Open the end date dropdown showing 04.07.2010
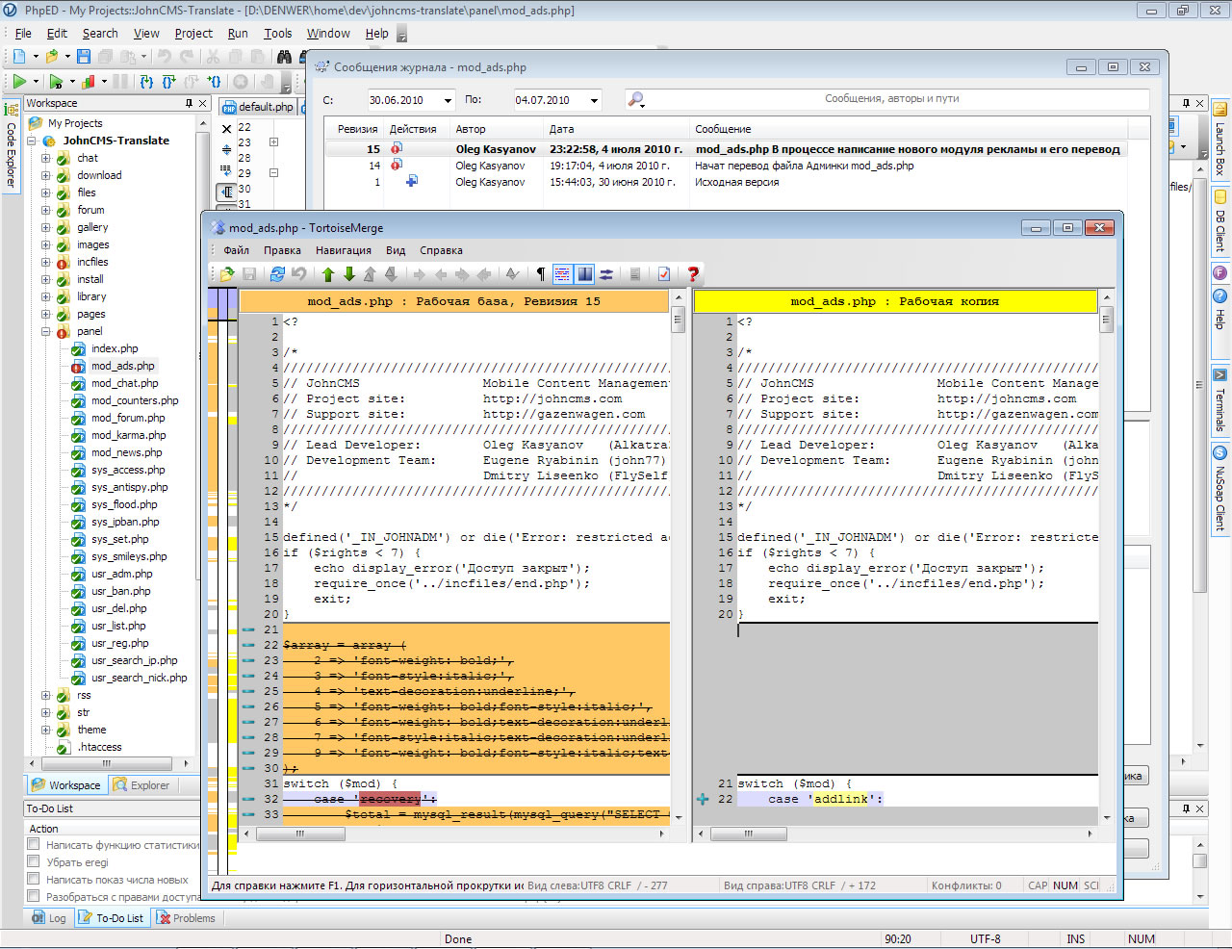 (x=594, y=100)
